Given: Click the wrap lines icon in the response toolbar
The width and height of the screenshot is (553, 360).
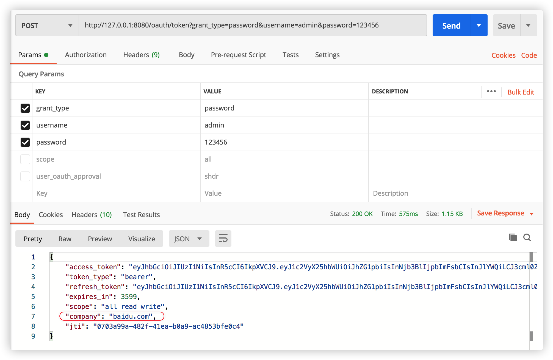Looking at the screenshot, I should [223, 239].
